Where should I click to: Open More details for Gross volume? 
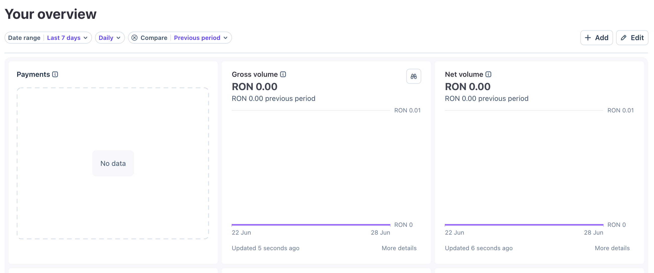pos(399,248)
